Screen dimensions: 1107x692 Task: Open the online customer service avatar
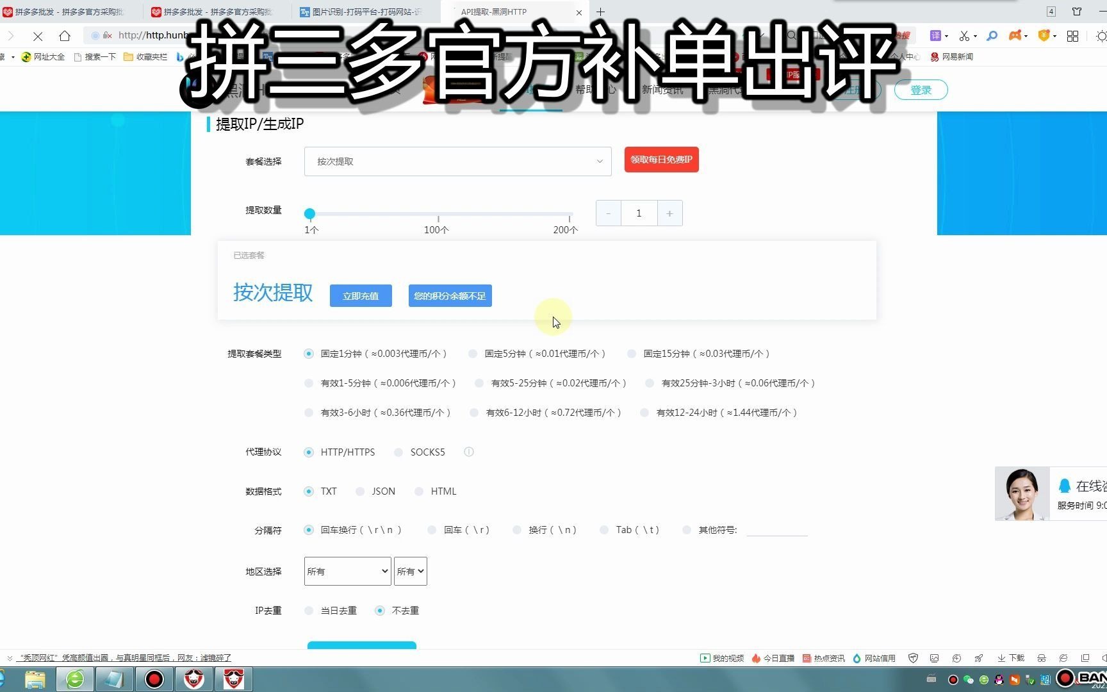click(1022, 493)
